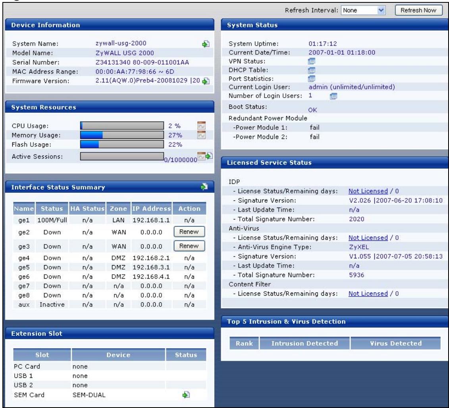Open the Port Statistics icon
The height and width of the screenshot is (408, 449).
[x=312, y=79]
